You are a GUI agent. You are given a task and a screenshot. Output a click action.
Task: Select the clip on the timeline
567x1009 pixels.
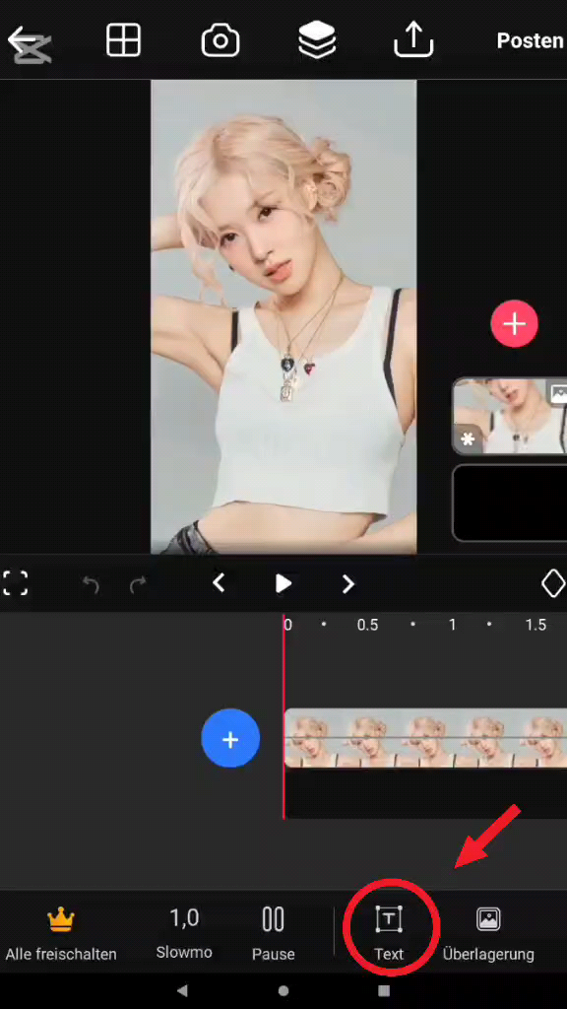point(425,738)
